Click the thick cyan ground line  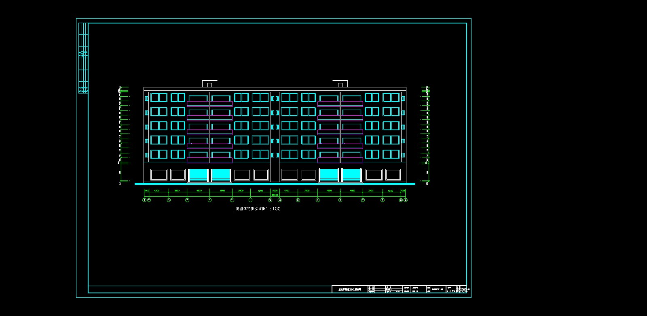pyautogui.click(x=275, y=184)
